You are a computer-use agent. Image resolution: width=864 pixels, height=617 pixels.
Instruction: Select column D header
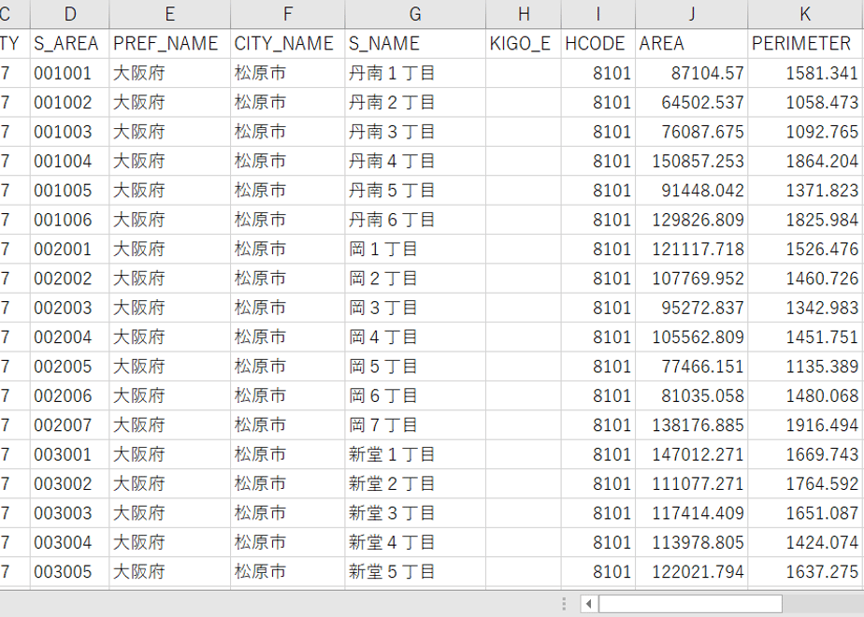(x=70, y=14)
